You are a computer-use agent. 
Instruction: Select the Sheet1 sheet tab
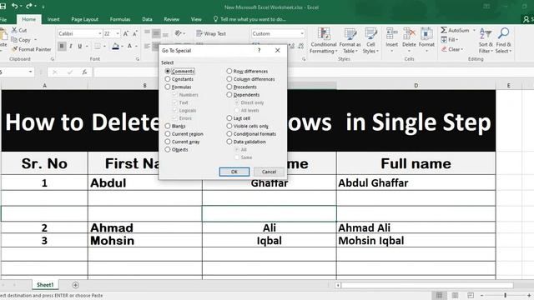tap(45, 285)
